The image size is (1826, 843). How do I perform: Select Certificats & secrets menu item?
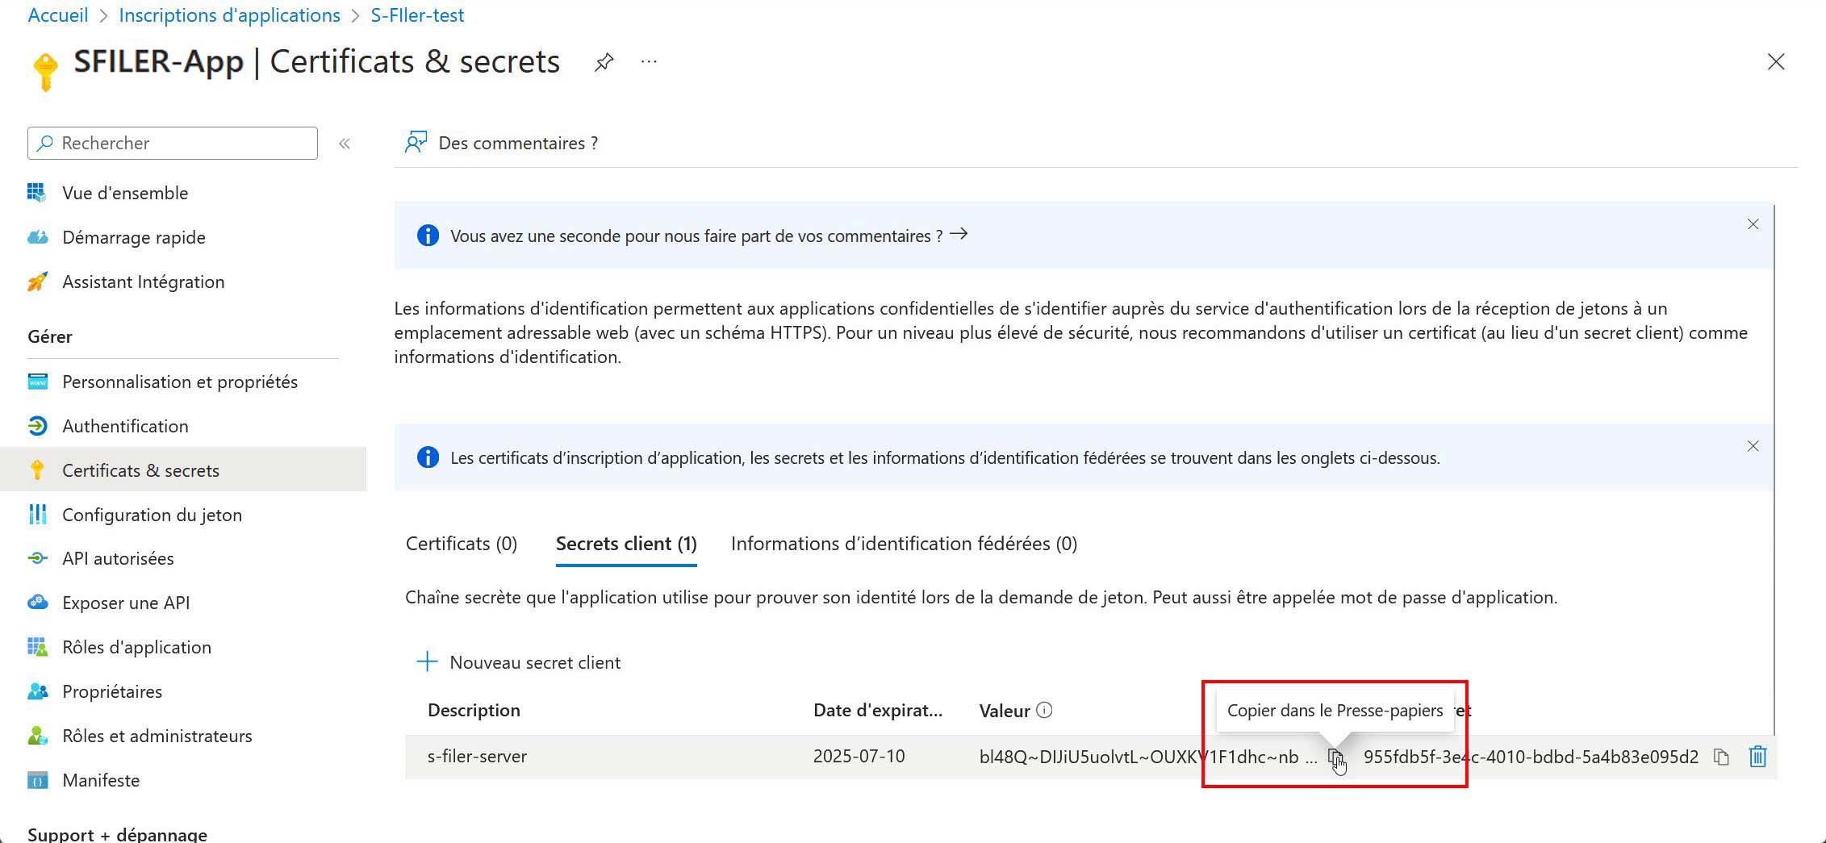183,469
